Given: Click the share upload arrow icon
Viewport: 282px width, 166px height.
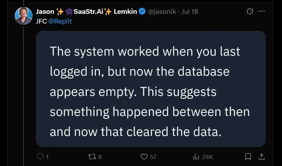Looking at the screenshot, I should click(x=261, y=157).
